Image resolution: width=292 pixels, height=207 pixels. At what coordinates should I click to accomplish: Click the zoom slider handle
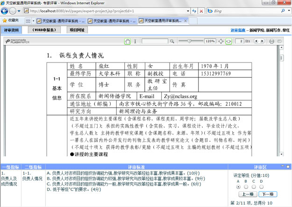click(189, 41)
